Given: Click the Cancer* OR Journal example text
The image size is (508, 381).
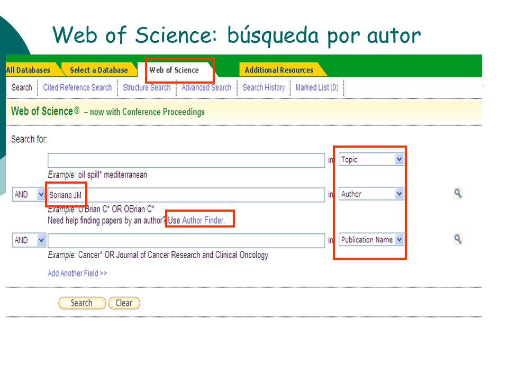Looking at the screenshot, I should point(174,255).
